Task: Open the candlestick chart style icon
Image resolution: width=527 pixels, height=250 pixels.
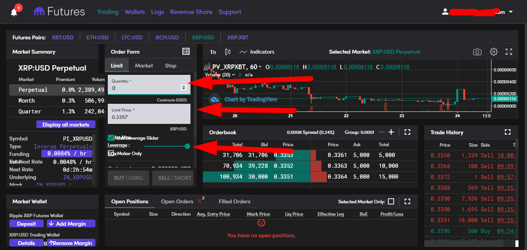Action: [228, 52]
